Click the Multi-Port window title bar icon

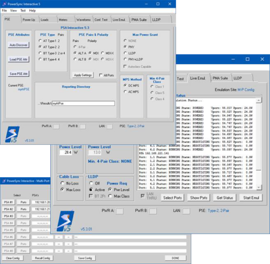point(4,181)
